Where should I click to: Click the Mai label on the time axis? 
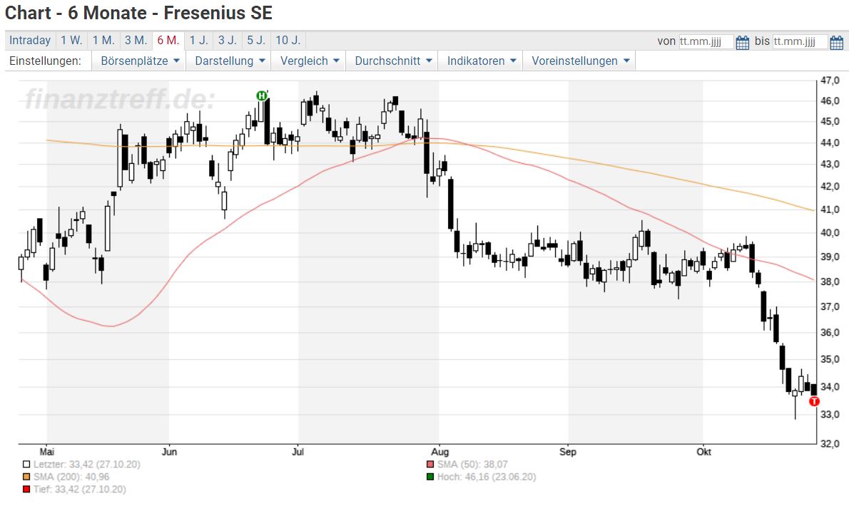coord(47,452)
